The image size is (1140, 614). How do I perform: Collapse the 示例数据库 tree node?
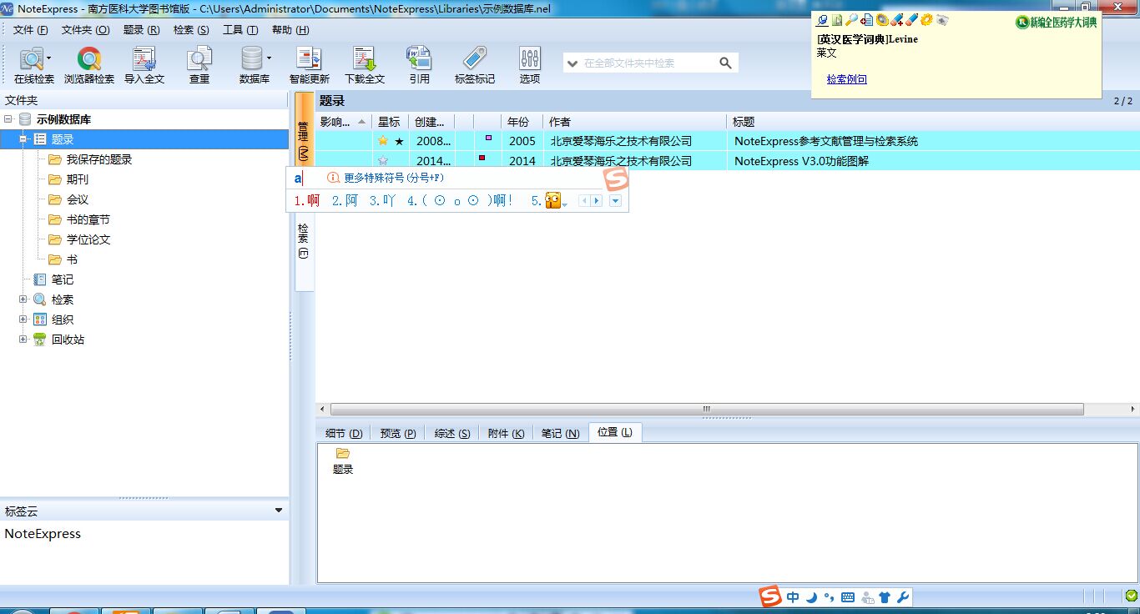tap(8, 119)
